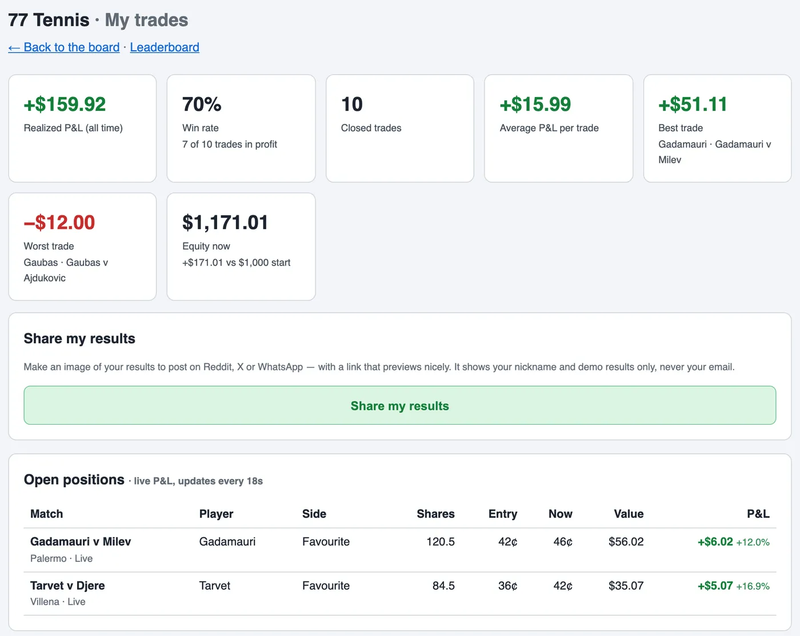Click the 46¢ current price cell
The image size is (800, 636).
tap(563, 542)
